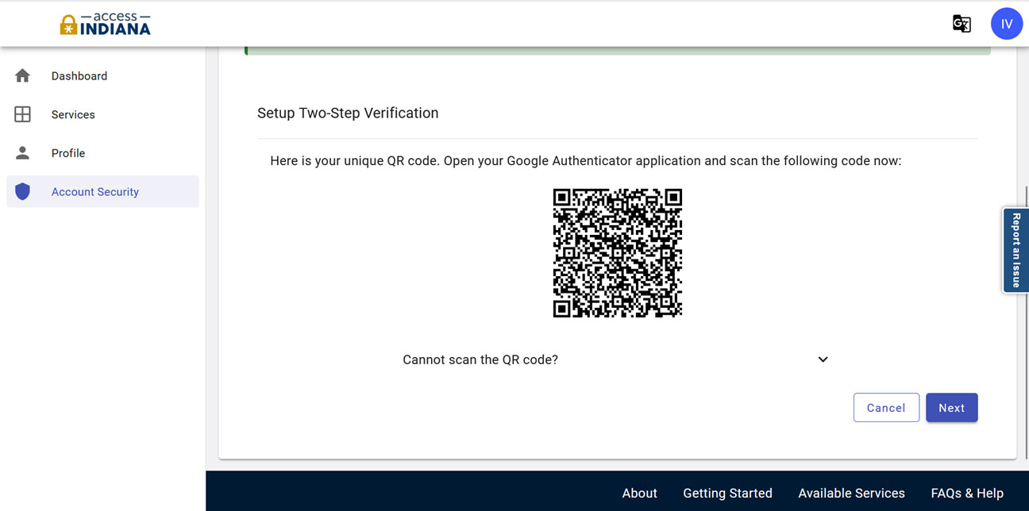Click the Profile person icon
The image size is (1029, 511).
click(x=22, y=153)
